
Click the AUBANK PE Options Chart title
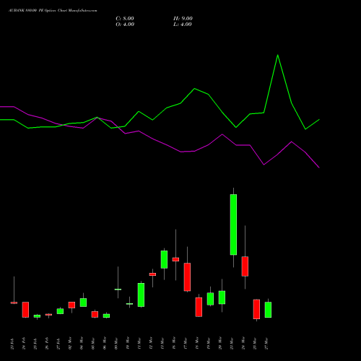tap(53, 11)
